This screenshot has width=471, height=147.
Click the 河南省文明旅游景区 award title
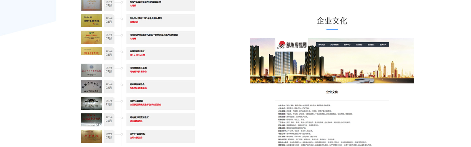[139, 117]
